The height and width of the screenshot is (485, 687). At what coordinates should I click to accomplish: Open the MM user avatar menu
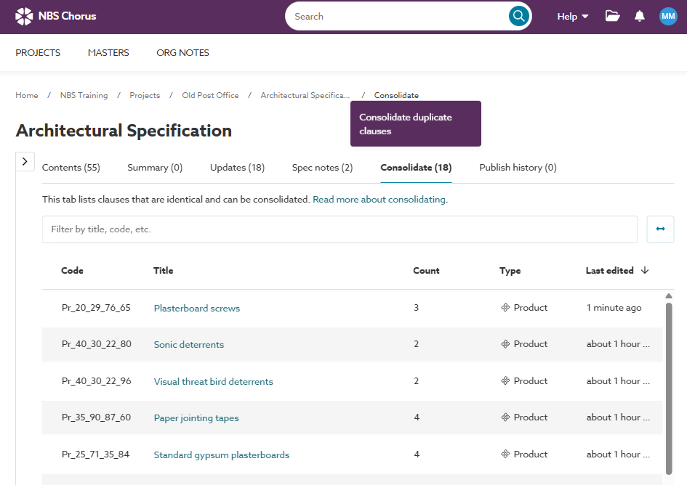click(x=668, y=16)
